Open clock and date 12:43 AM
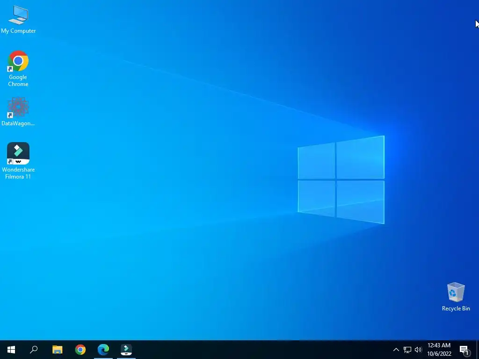The width and height of the screenshot is (479, 359). (x=439, y=350)
